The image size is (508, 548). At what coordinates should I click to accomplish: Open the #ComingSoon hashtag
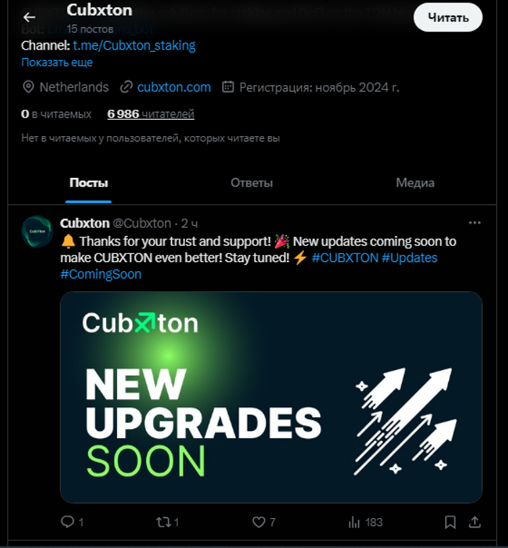coord(100,274)
